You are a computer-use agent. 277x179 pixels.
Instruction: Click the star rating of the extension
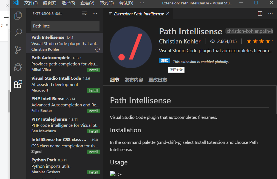click(x=259, y=41)
